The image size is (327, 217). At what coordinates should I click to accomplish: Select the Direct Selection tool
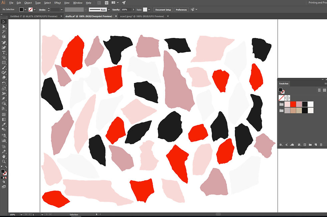tap(4, 26)
